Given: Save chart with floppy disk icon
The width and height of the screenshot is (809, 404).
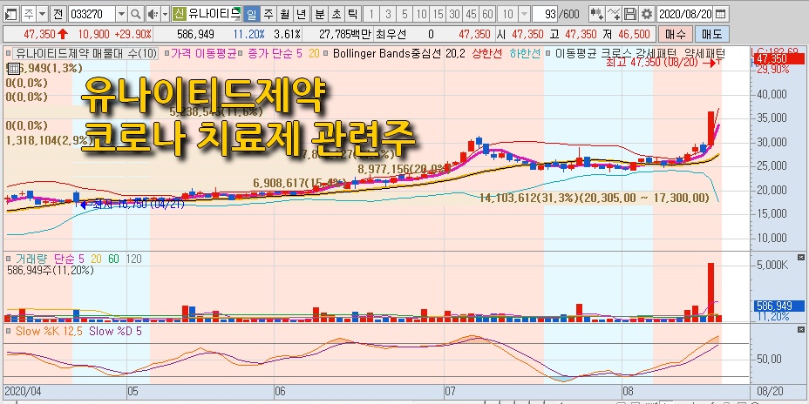Looking at the screenshot, I should pos(630,14).
